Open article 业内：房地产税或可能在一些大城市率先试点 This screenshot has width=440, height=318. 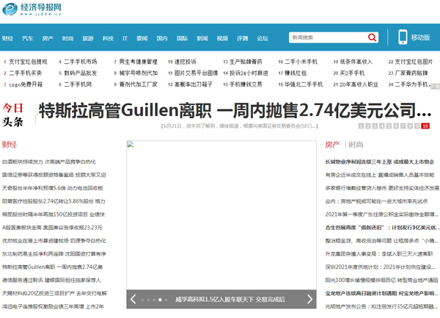coord(377,201)
